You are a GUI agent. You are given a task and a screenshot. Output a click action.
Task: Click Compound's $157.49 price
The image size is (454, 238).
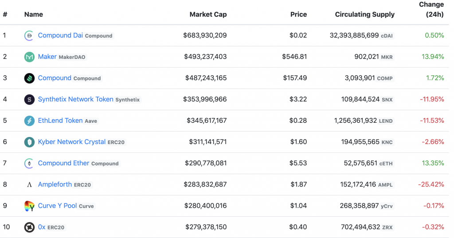[295, 78]
